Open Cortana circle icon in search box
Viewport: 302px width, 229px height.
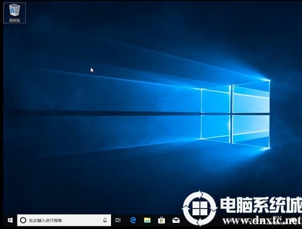[23, 220]
